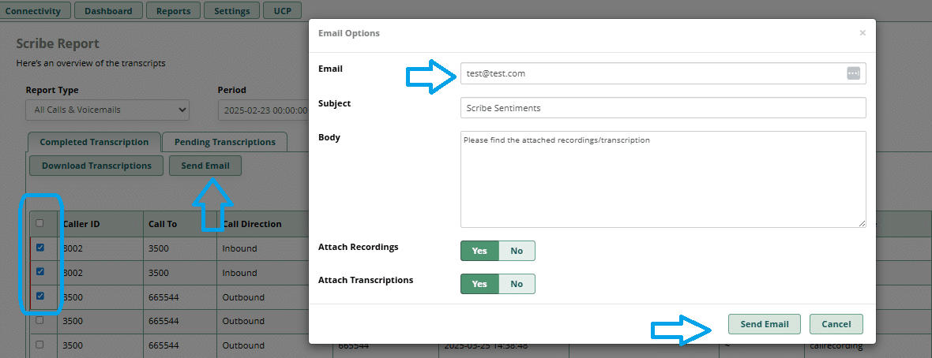This screenshot has width=932, height=358.
Task: Click the Download Transcriptions button
Action: point(96,166)
